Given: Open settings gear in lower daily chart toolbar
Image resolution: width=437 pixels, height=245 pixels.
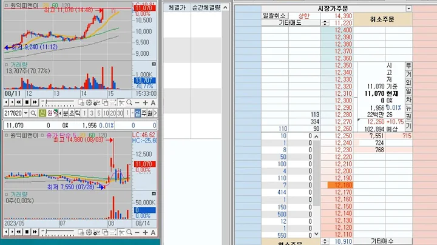Looking at the screenshot, I should click(89, 232).
